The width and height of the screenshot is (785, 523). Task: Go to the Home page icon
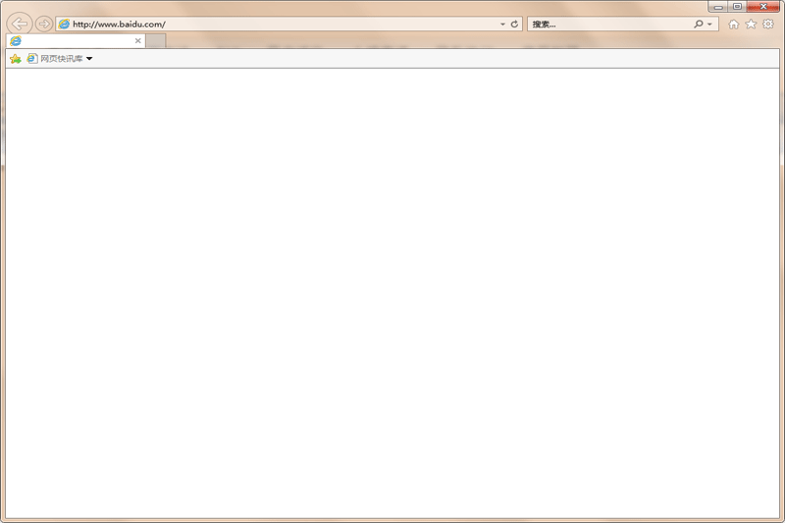(x=734, y=24)
